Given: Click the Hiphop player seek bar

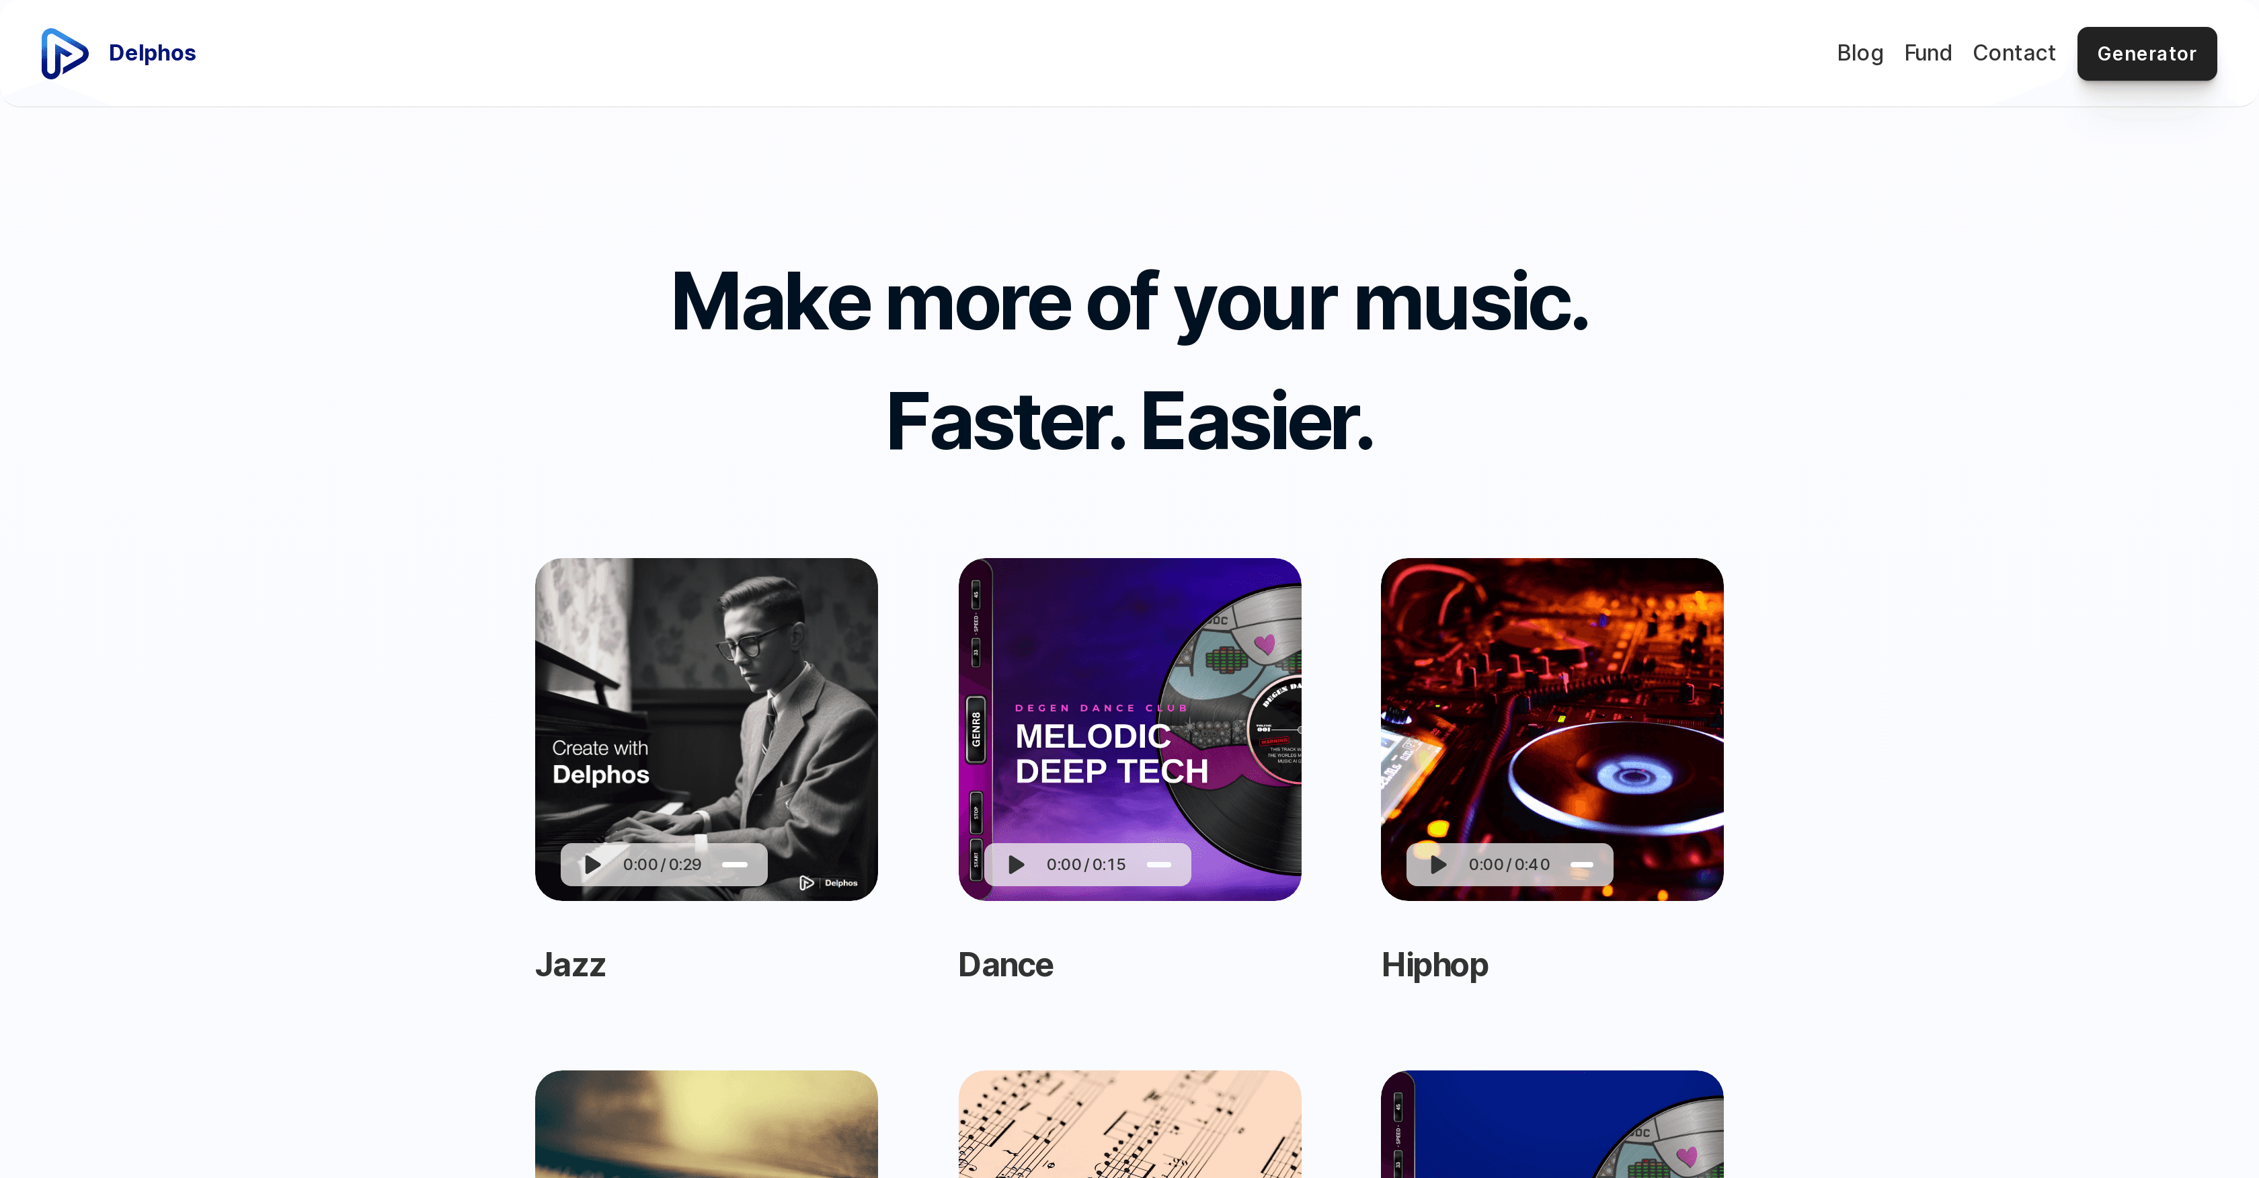Looking at the screenshot, I should point(1581,865).
